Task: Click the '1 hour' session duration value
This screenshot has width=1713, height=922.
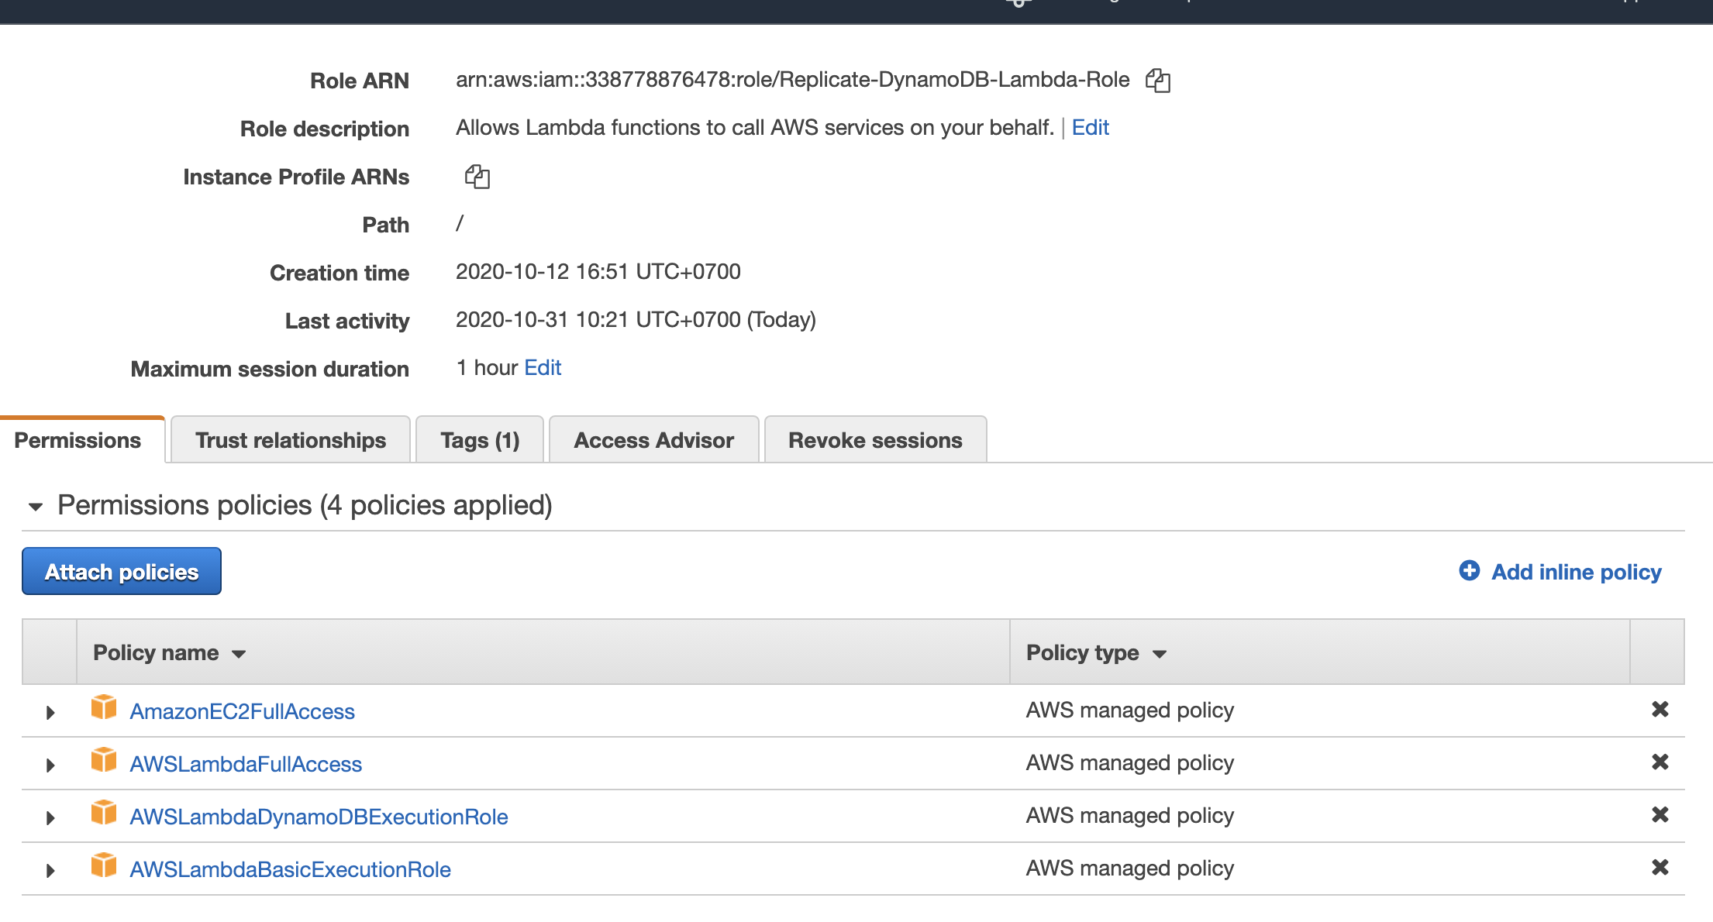Action: (x=487, y=367)
